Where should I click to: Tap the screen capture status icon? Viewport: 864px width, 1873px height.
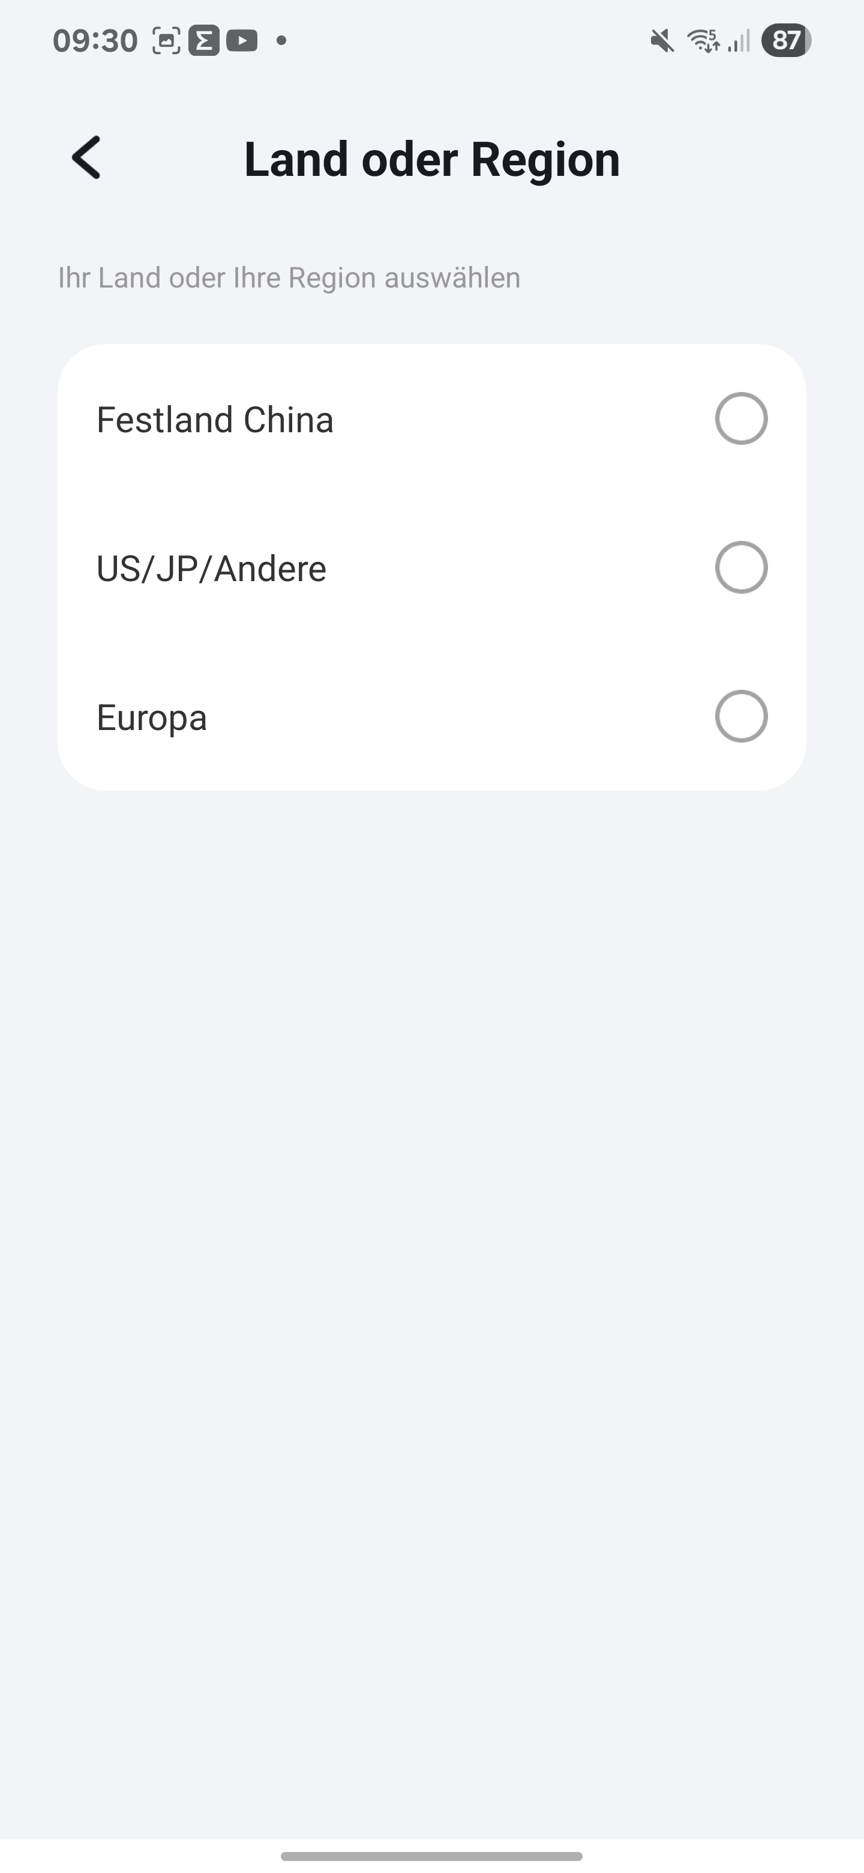[x=166, y=41]
